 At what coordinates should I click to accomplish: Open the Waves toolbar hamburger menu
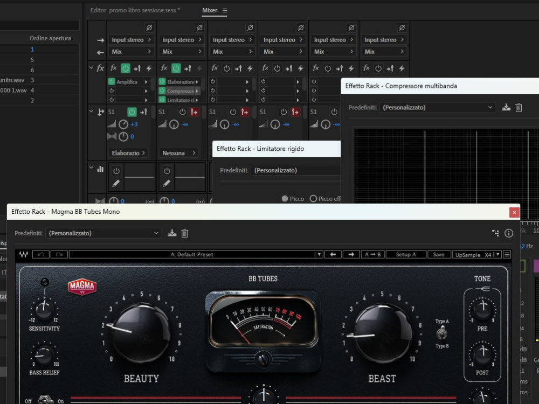click(x=507, y=255)
